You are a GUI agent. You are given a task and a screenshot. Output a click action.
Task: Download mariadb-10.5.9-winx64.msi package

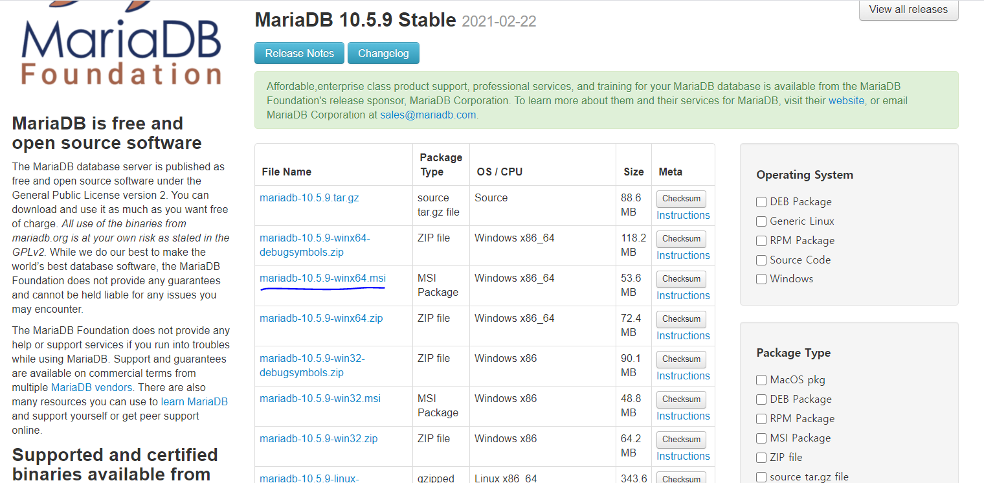point(322,278)
